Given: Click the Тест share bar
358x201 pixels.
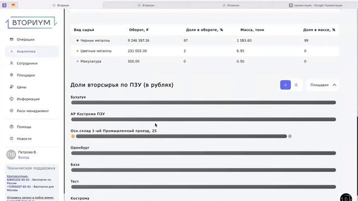Looking at the screenshot, I should [204, 187].
